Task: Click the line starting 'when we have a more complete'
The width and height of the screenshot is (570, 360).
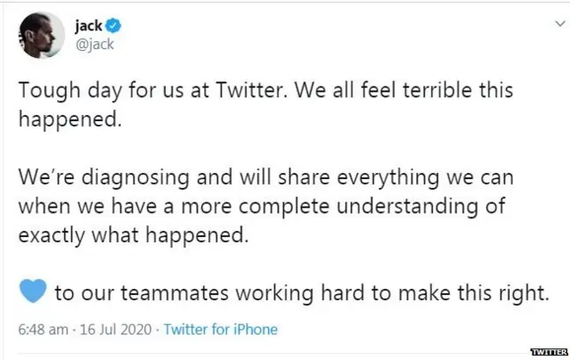Action: tap(262, 206)
